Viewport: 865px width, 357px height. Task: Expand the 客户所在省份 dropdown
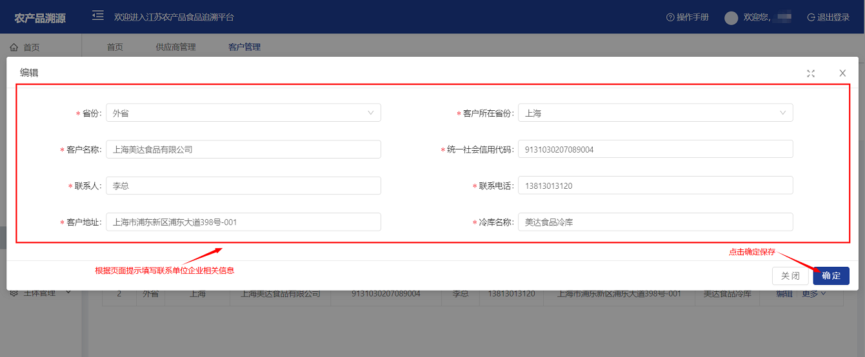click(x=655, y=113)
